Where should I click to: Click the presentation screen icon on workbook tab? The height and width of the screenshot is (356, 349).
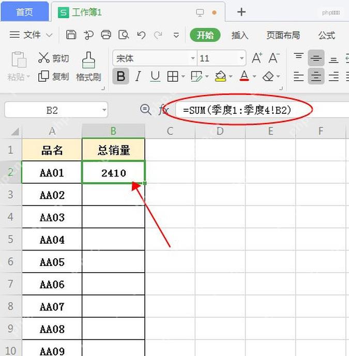coord(200,12)
